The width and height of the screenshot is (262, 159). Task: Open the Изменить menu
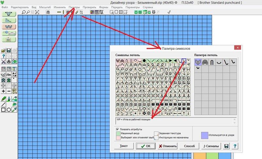[60, 7]
